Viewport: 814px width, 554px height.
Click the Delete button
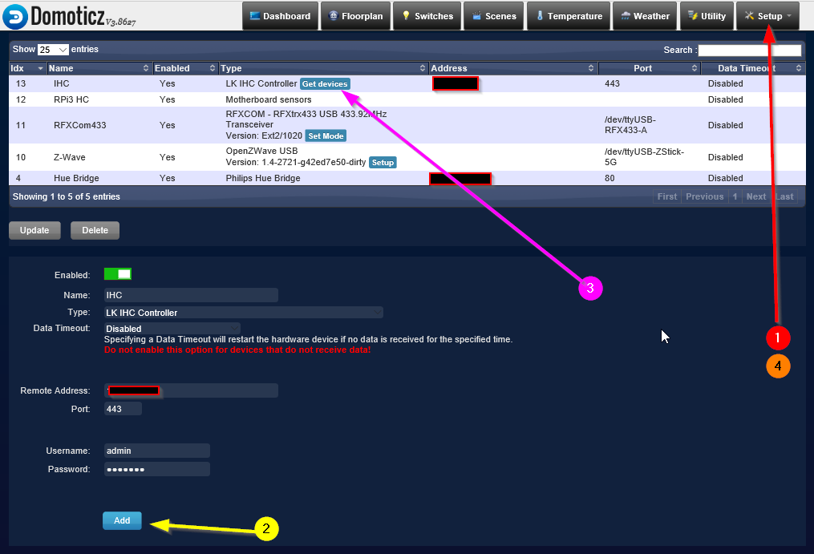(x=95, y=230)
